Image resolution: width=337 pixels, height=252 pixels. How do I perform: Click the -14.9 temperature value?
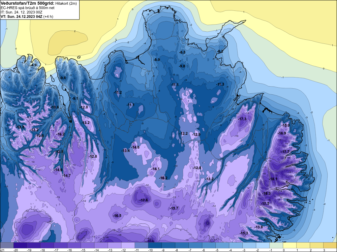(58, 170)
